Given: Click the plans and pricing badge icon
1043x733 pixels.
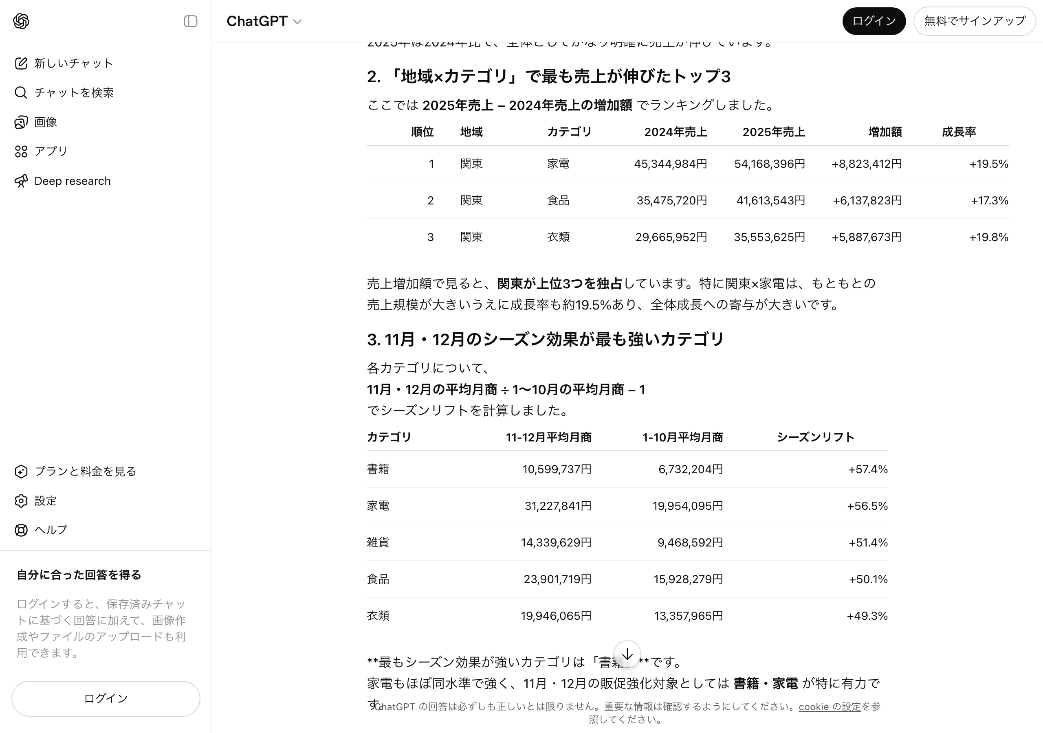Looking at the screenshot, I should [21, 472].
